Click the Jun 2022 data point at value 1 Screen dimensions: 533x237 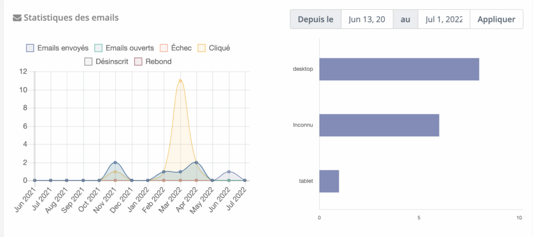pos(229,171)
